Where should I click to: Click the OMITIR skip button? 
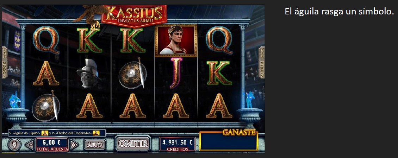133,144
